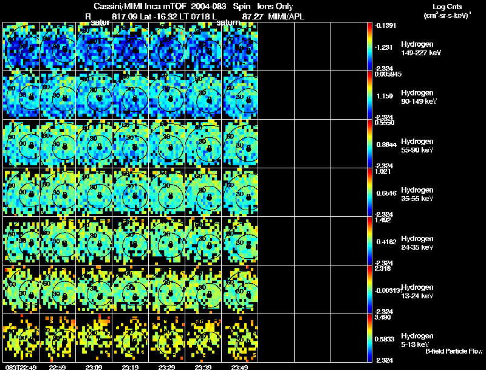Click the color bar for Hydrogen 13-24 keV
The height and width of the screenshot is (370, 486).
pyautogui.click(x=369, y=289)
